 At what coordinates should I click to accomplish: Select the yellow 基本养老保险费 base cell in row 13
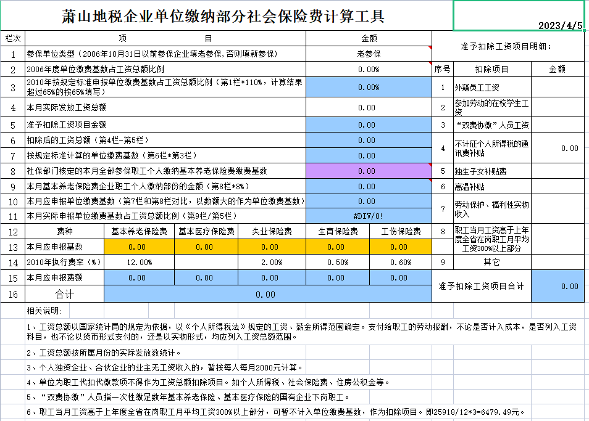(140, 247)
